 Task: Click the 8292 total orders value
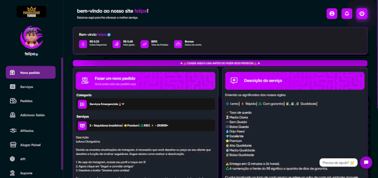tap(155, 41)
